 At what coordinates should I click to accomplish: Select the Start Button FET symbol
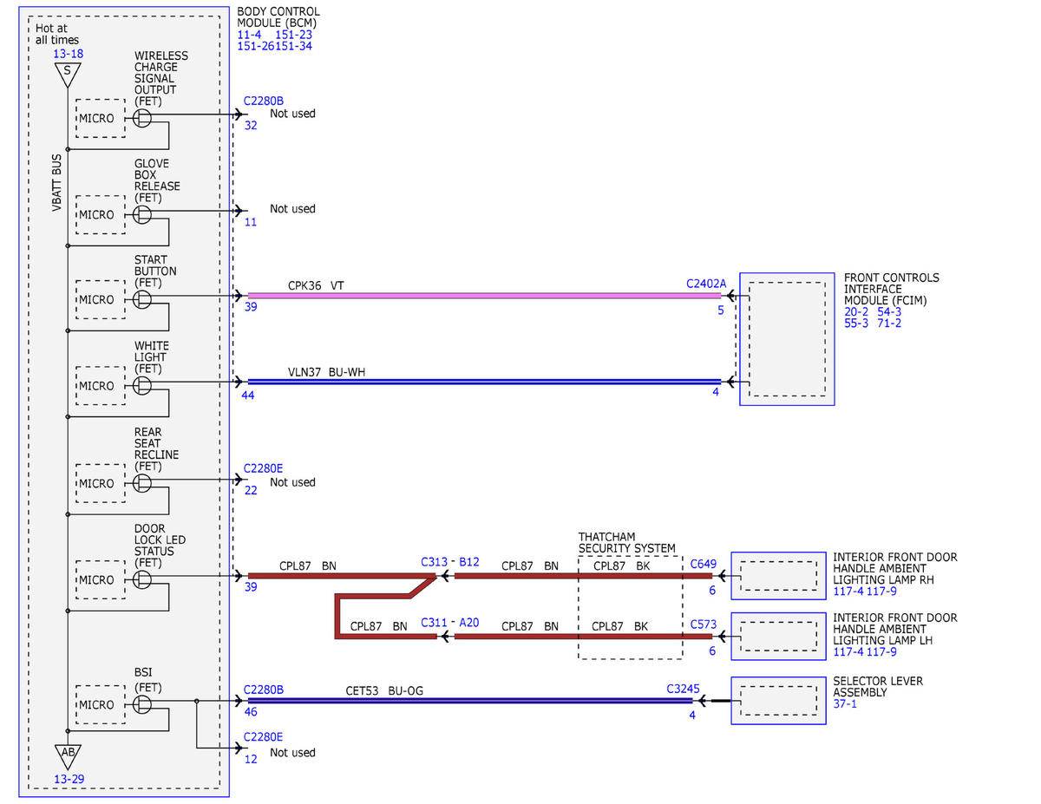pos(143,299)
